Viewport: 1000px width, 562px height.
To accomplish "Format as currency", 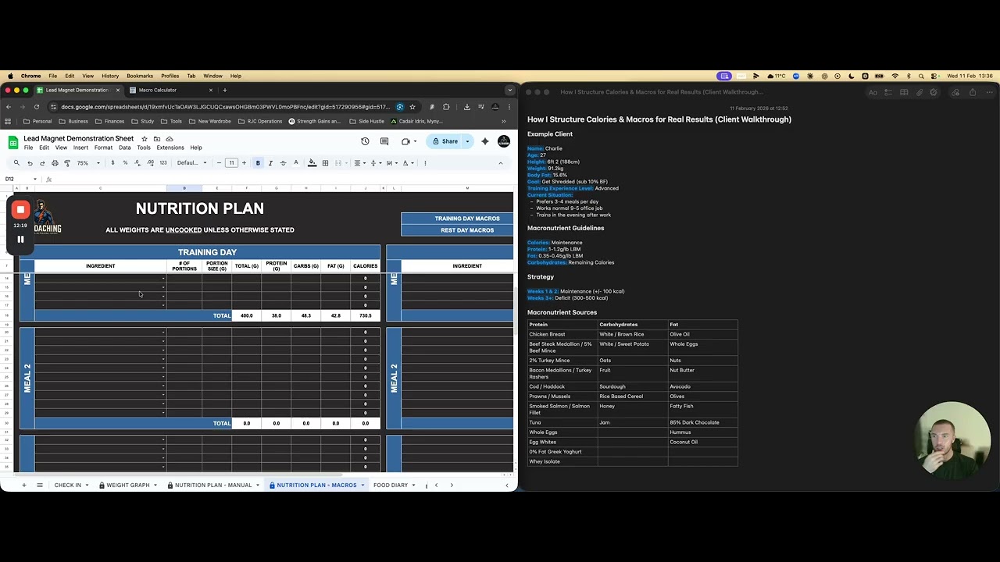I will coord(112,163).
